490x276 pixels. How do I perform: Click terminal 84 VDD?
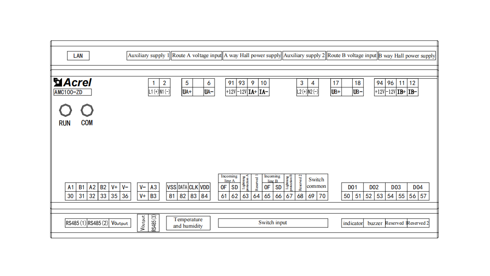[x=205, y=192]
